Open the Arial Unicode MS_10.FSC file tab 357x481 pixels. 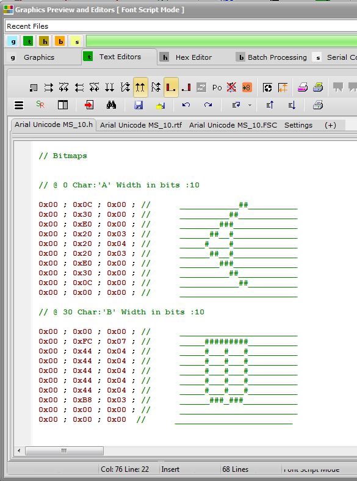pyautogui.click(x=233, y=125)
